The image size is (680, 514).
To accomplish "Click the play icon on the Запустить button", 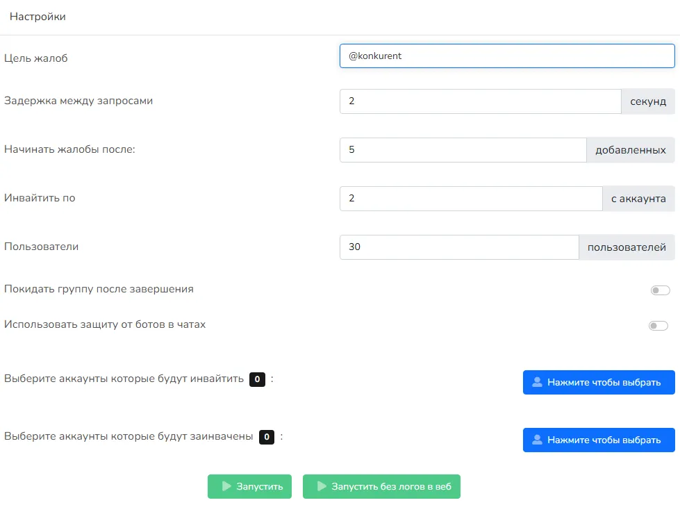I will click(x=226, y=486).
